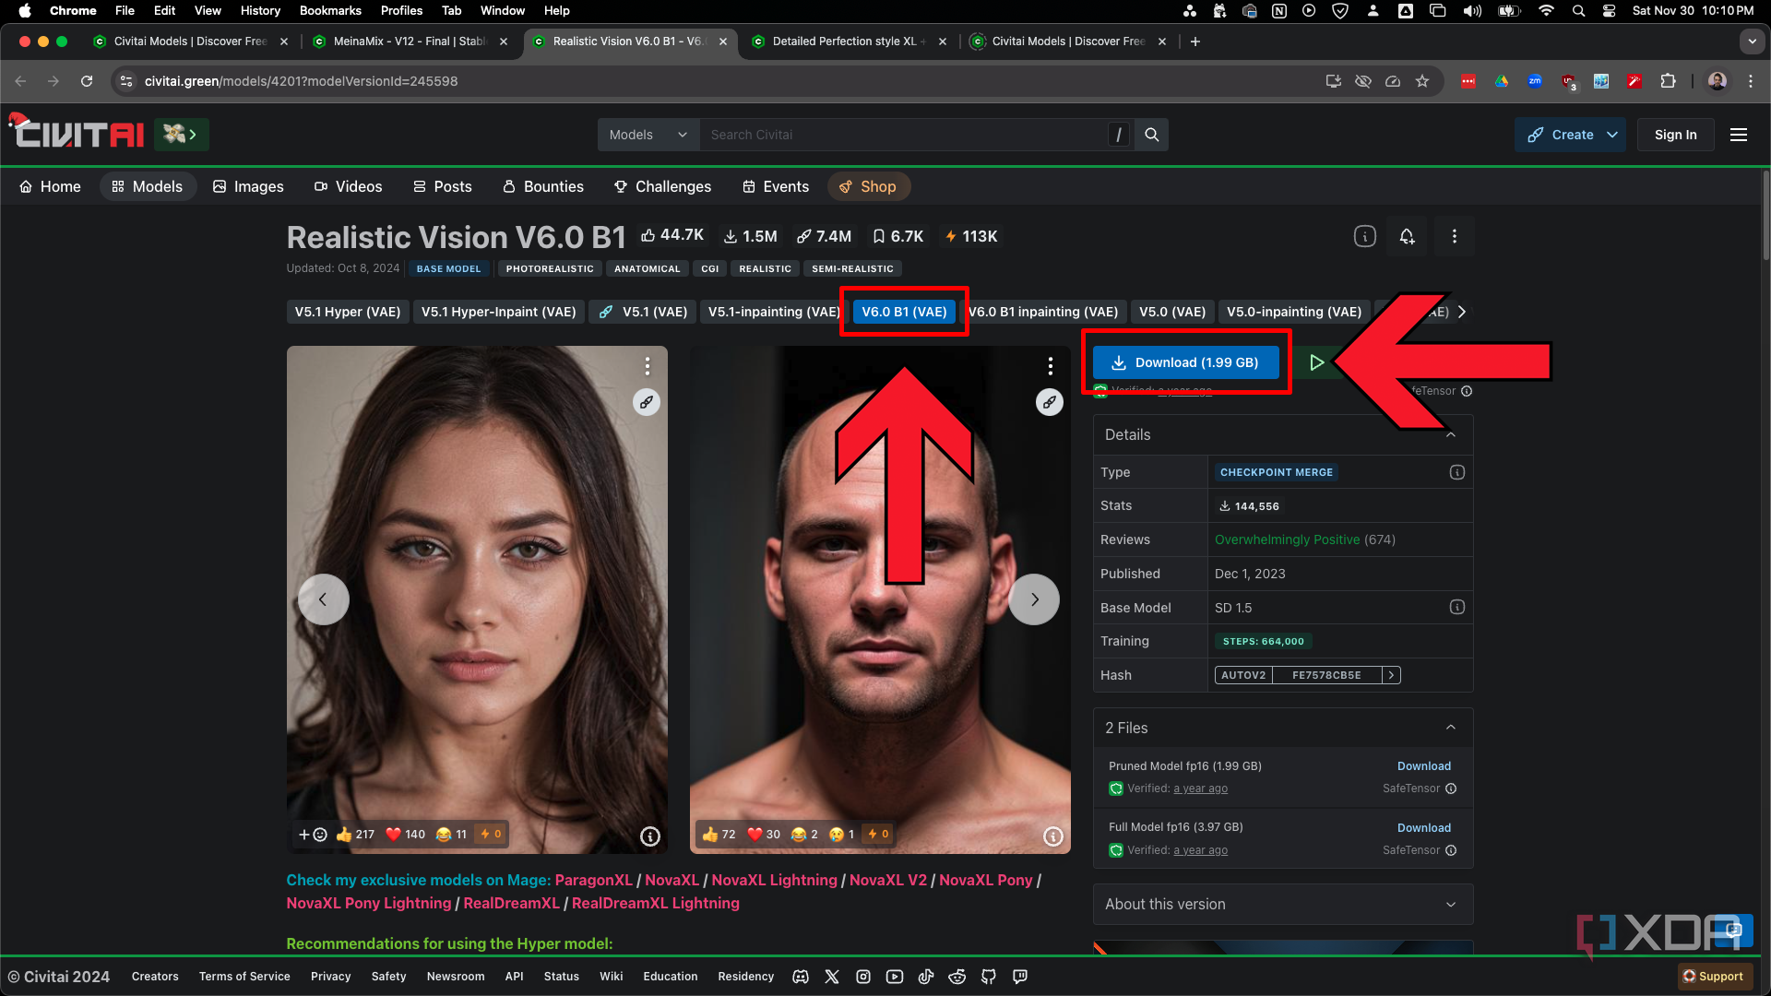Click the search magnifier button
This screenshot has height=996, width=1771.
point(1152,135)
